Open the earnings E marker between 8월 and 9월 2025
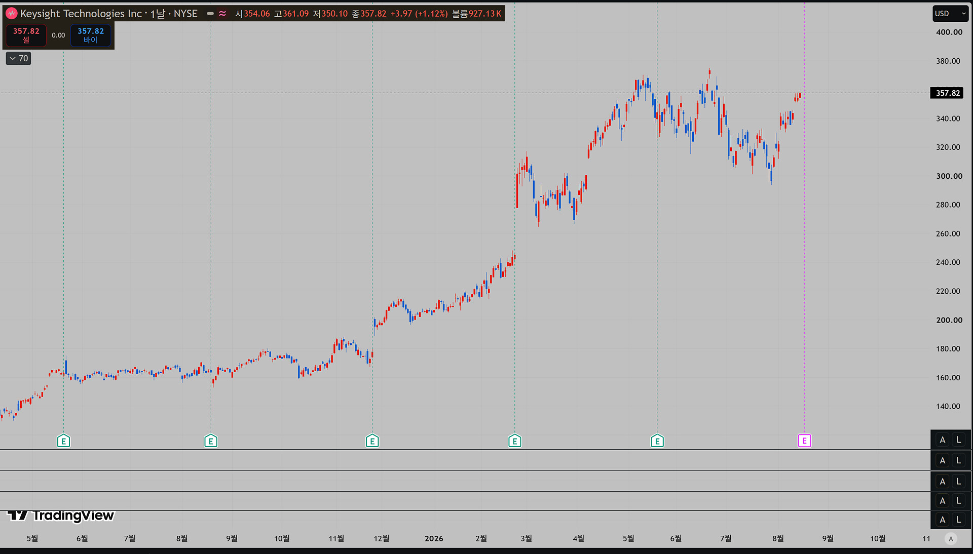This screenshot has width=973, height=554. [211, 441]
